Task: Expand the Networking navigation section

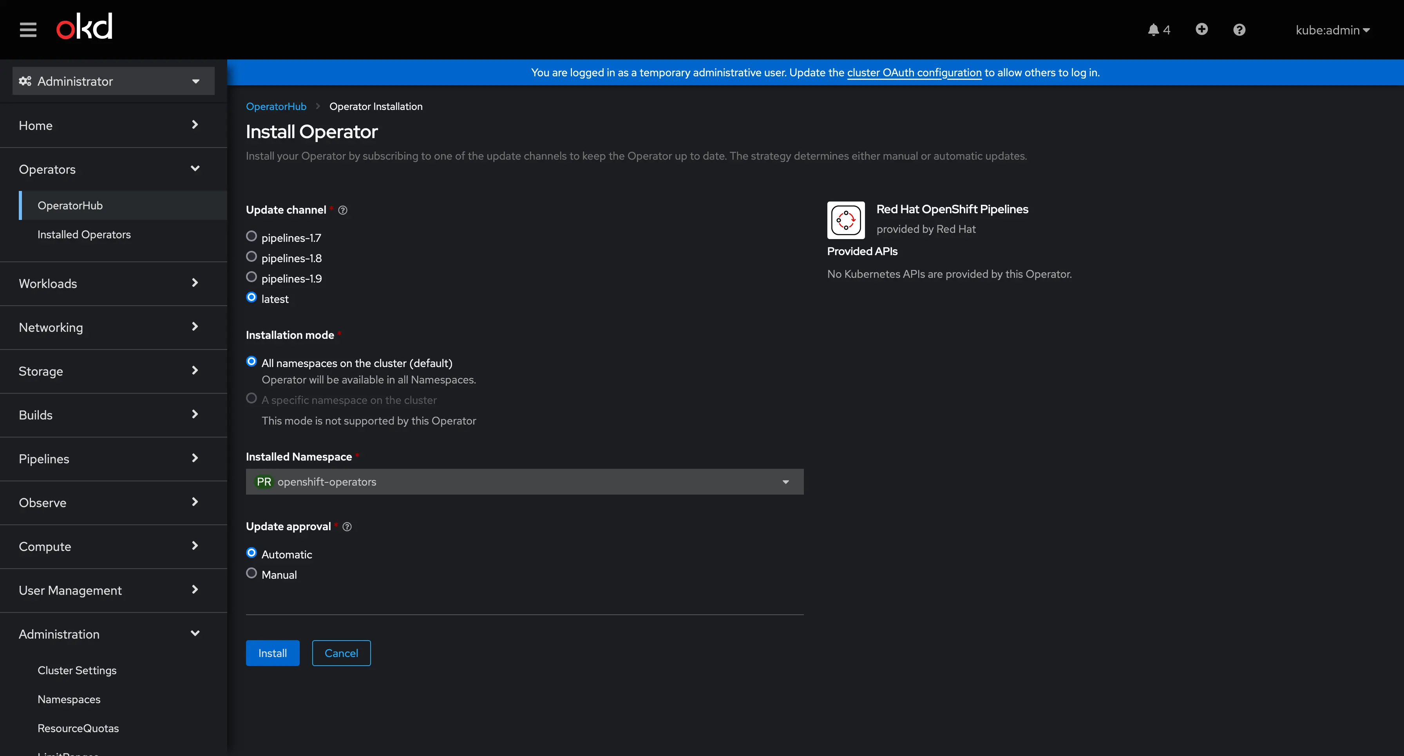Action: [x=113, y=327]
